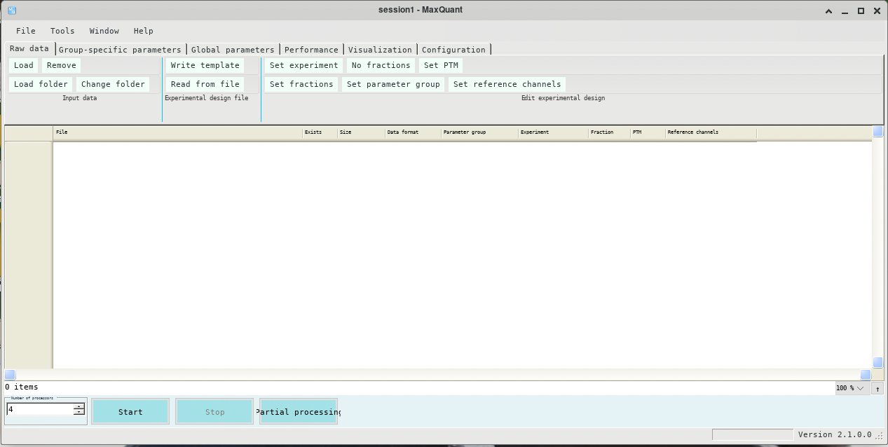The height and width of the screenshot is (447, 888).
Task: Click the Set fractions button
Action: [x=302, y=84]
